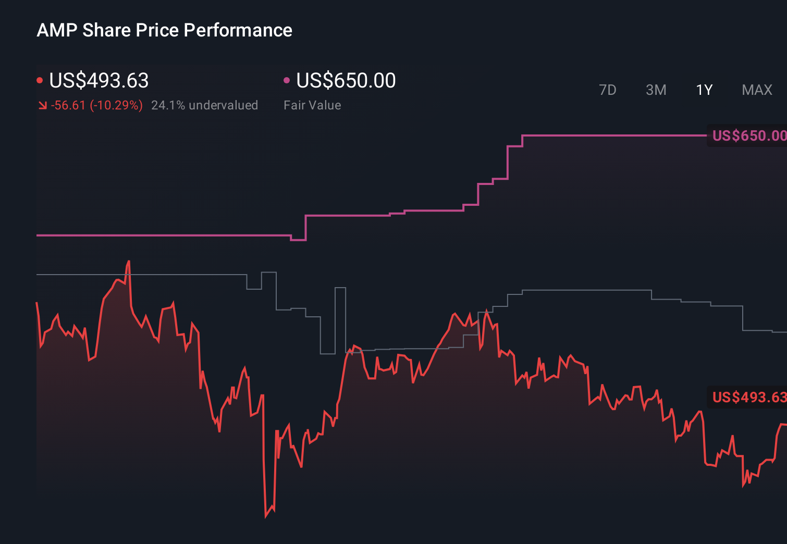The width and height of the screenshot is (787, 544).
Task: Click the Fair Value label
Action: (x=312, y=105)
